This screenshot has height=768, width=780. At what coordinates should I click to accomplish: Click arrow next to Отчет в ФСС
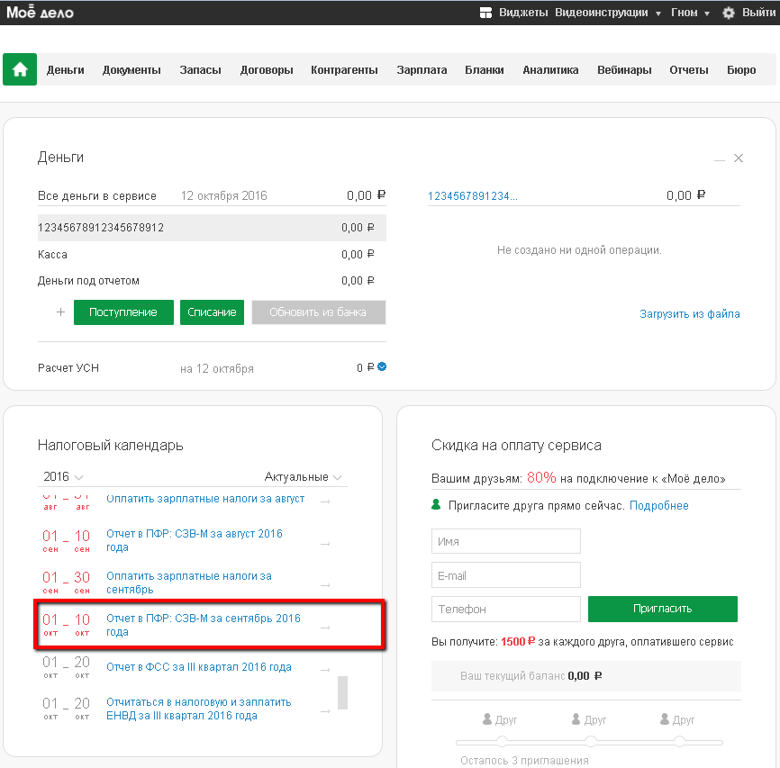tap(325, 670)
